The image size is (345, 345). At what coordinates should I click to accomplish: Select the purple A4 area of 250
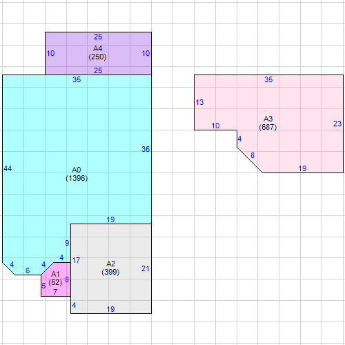(98, 53)
